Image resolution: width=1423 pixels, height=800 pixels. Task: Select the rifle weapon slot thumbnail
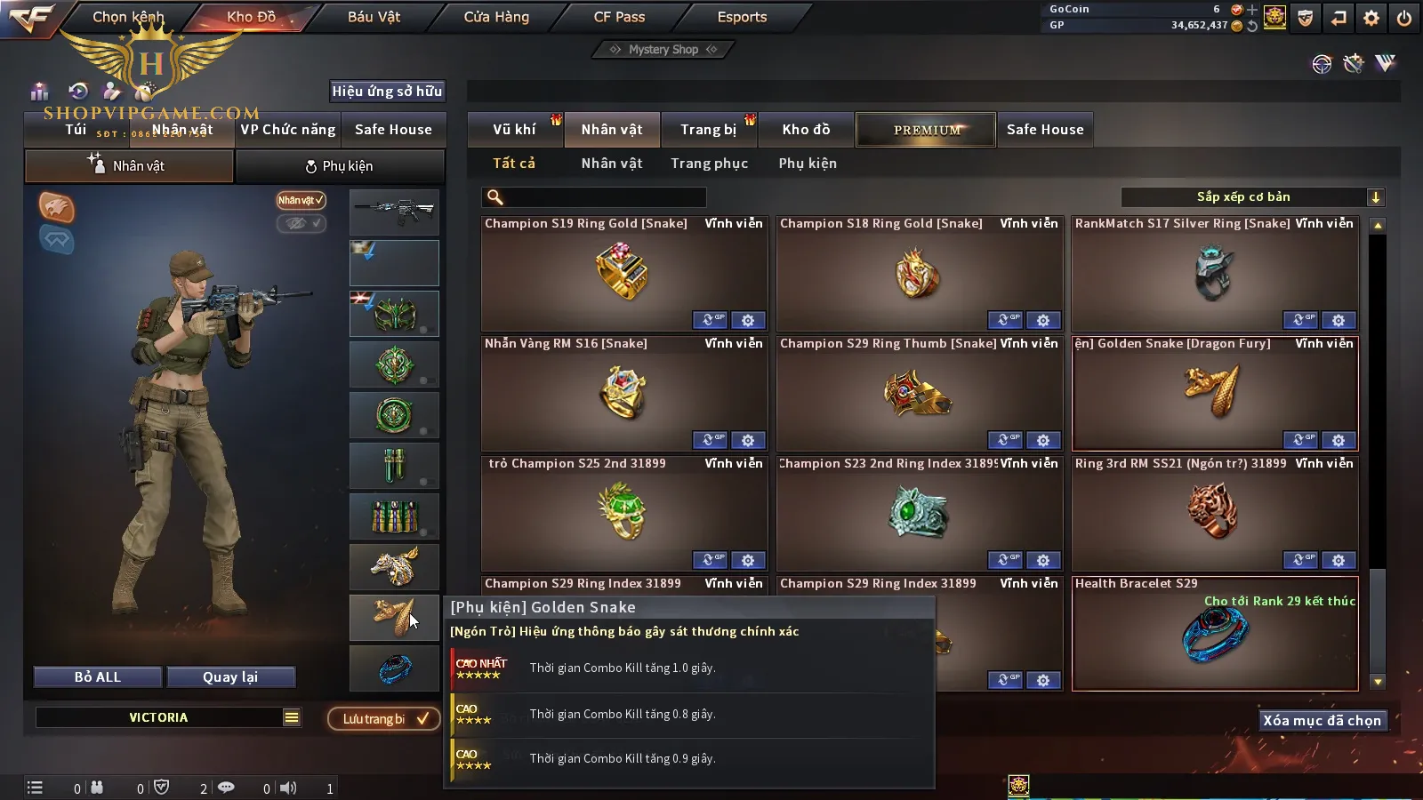click(394, 212)
